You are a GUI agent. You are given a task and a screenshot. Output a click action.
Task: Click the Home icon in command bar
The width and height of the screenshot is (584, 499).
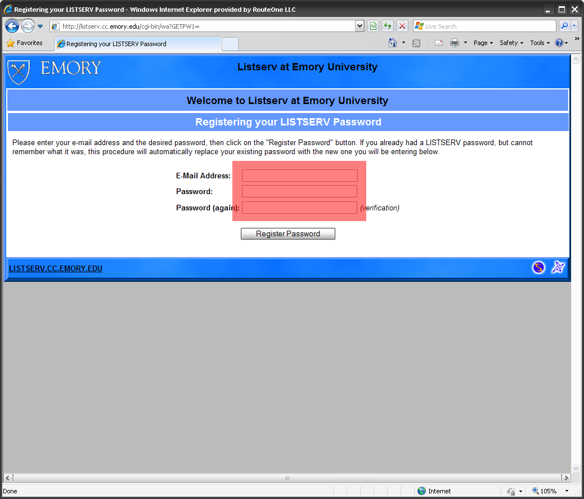tap(393, 43)
